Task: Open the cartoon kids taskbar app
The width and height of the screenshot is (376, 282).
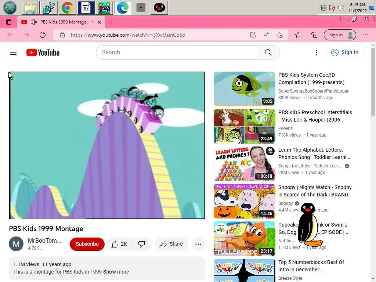Action: pyautogui.click(x=104, y=8)
